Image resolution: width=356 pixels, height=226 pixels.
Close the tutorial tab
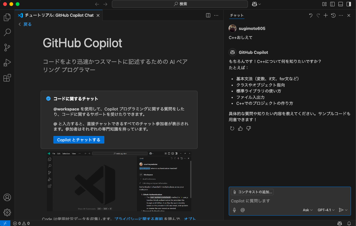(x=98, y=15)
